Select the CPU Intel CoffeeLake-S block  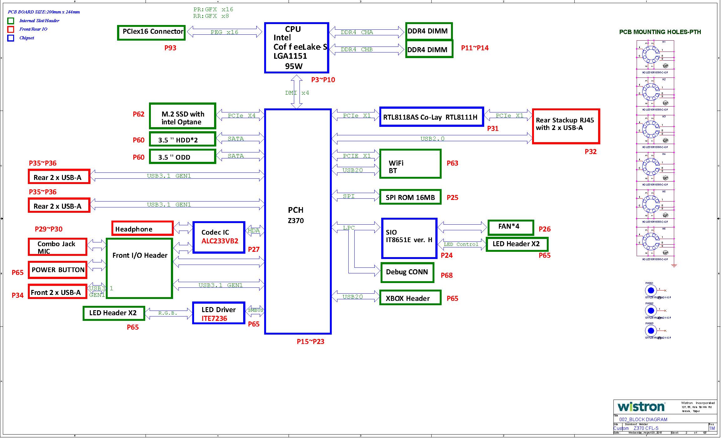coord(296,47)
